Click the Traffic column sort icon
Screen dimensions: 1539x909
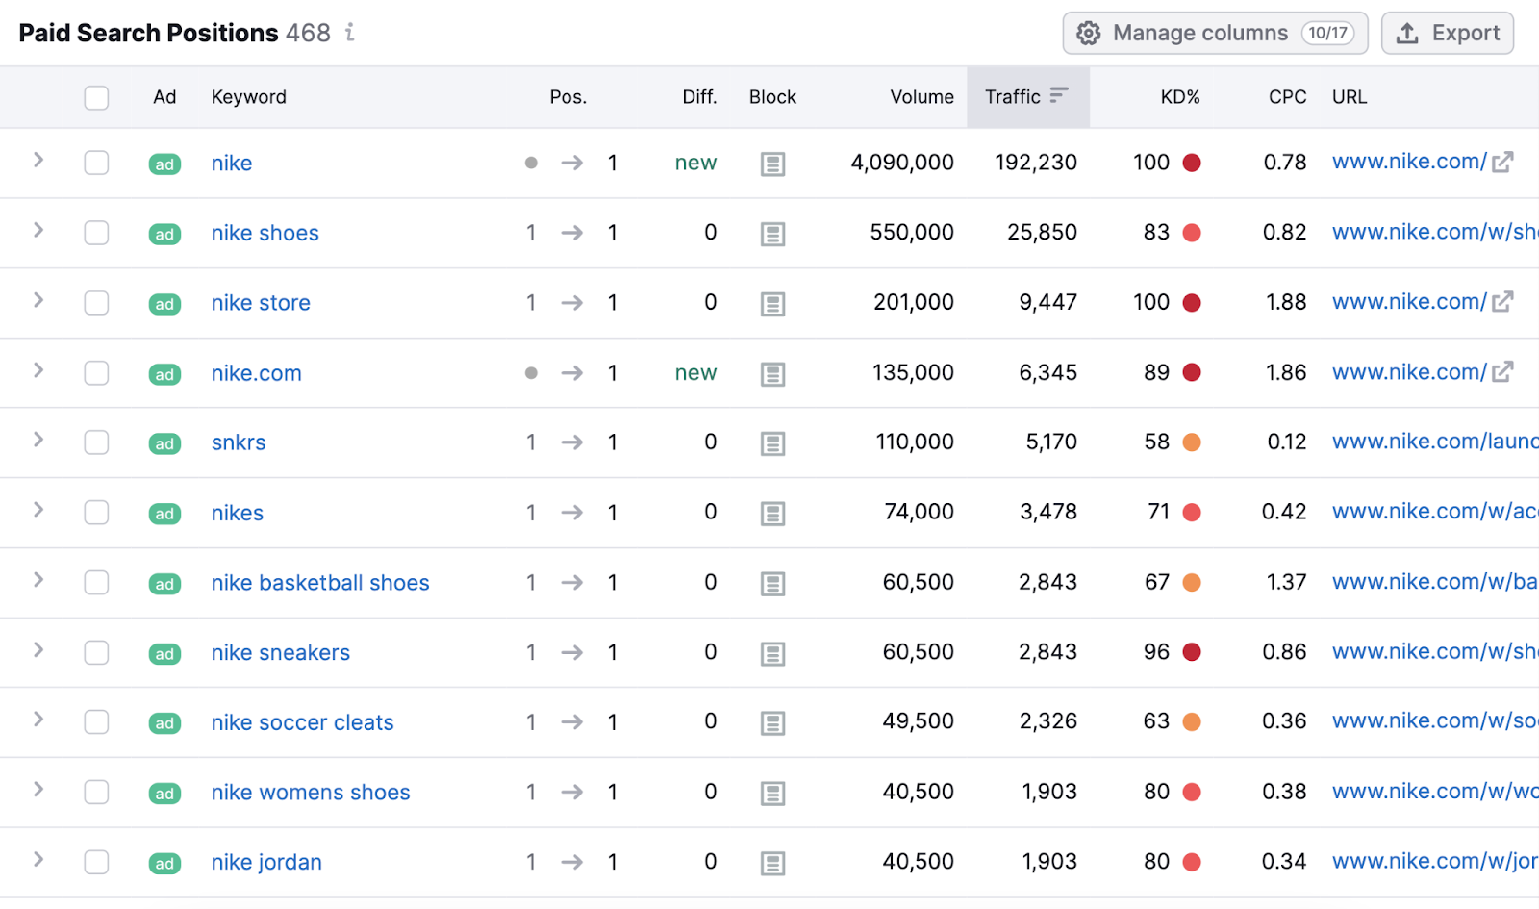(1059, 95)
